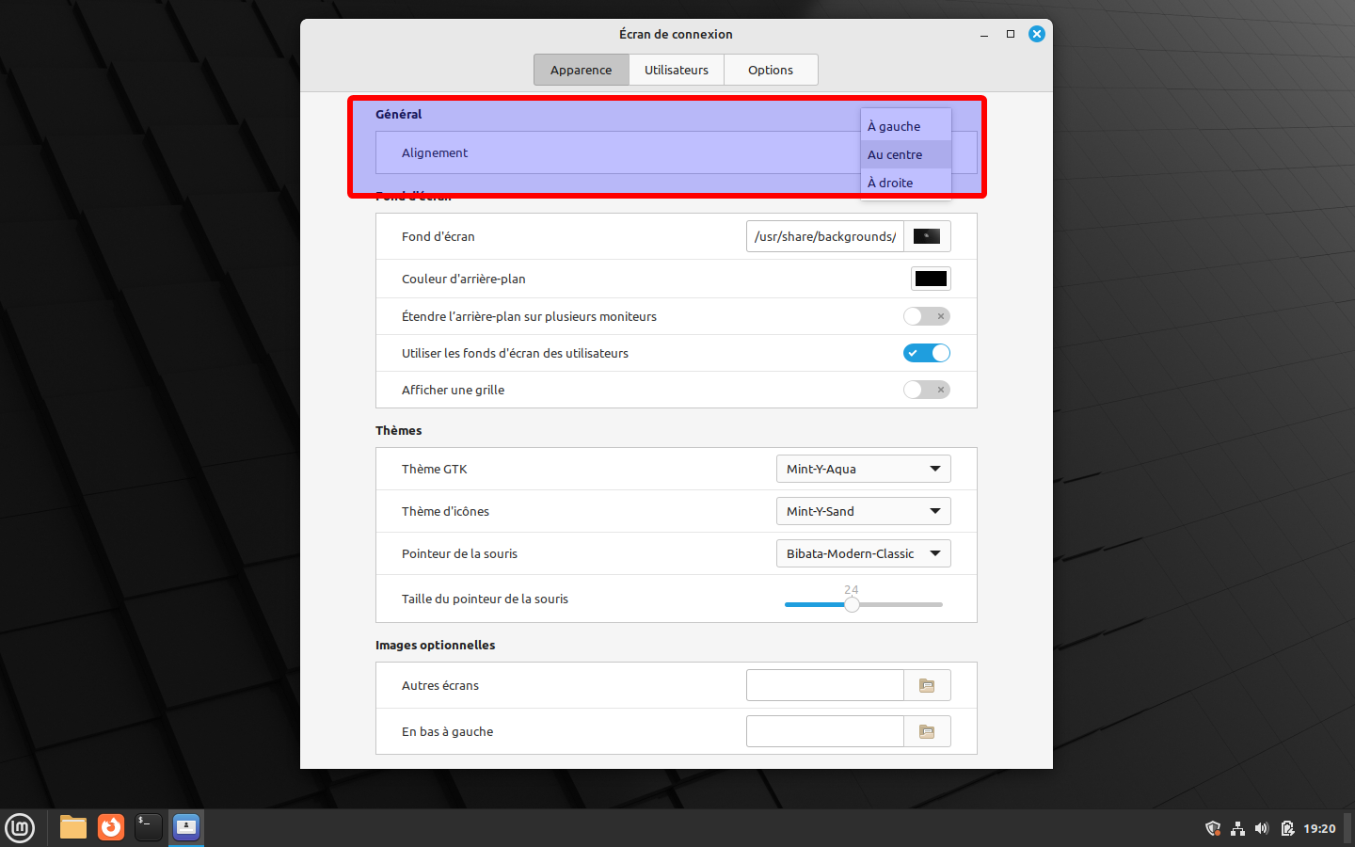Open the Terminal from the taskbar

(148, 827)
